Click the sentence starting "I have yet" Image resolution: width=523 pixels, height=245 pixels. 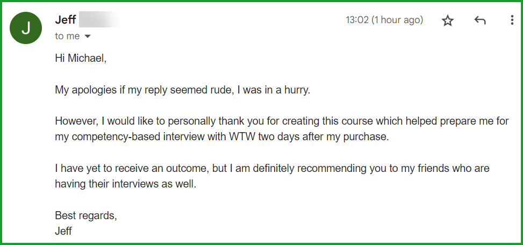click(272, 168)
